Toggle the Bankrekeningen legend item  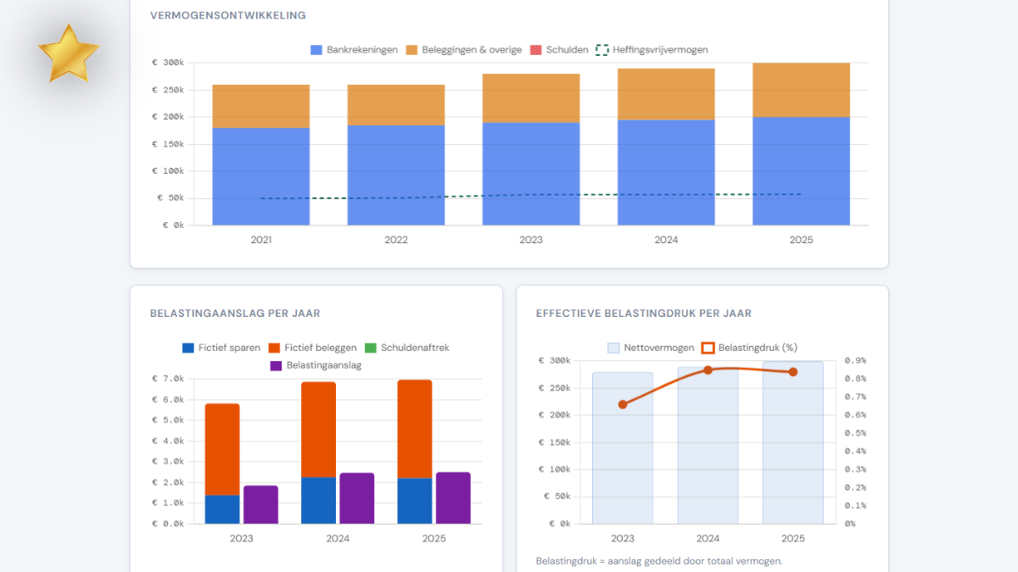(355, 50)
